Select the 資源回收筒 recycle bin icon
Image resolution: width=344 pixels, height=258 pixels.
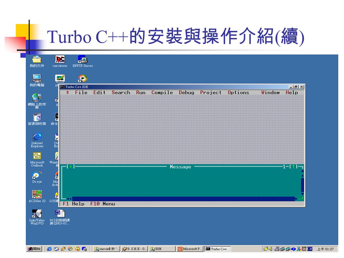point(37,119)
